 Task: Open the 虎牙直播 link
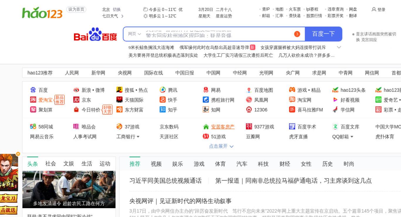tap(299, 136)
